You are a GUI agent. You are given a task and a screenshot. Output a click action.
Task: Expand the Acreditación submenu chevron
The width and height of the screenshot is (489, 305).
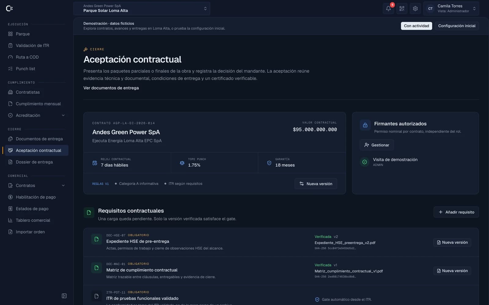click(63, 115)
